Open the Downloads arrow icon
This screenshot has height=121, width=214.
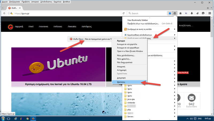192,13
